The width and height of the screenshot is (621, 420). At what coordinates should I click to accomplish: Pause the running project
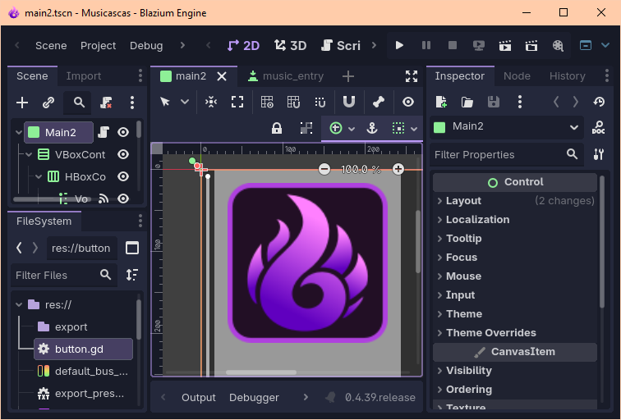tap(426, 45)
